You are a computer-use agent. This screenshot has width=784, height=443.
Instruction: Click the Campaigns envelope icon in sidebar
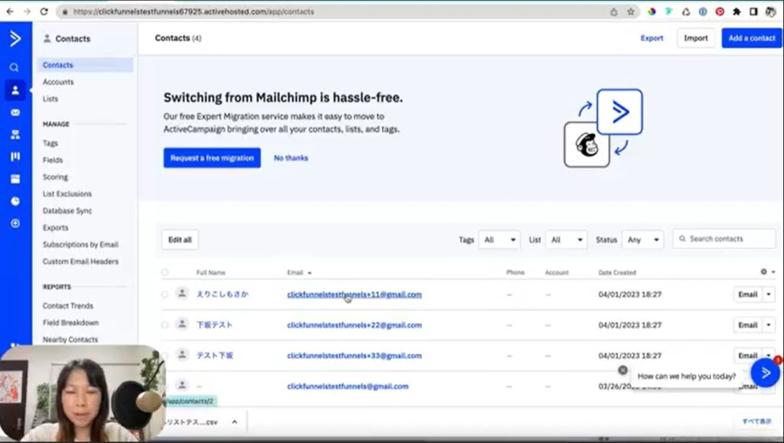(x=15, y=112)
